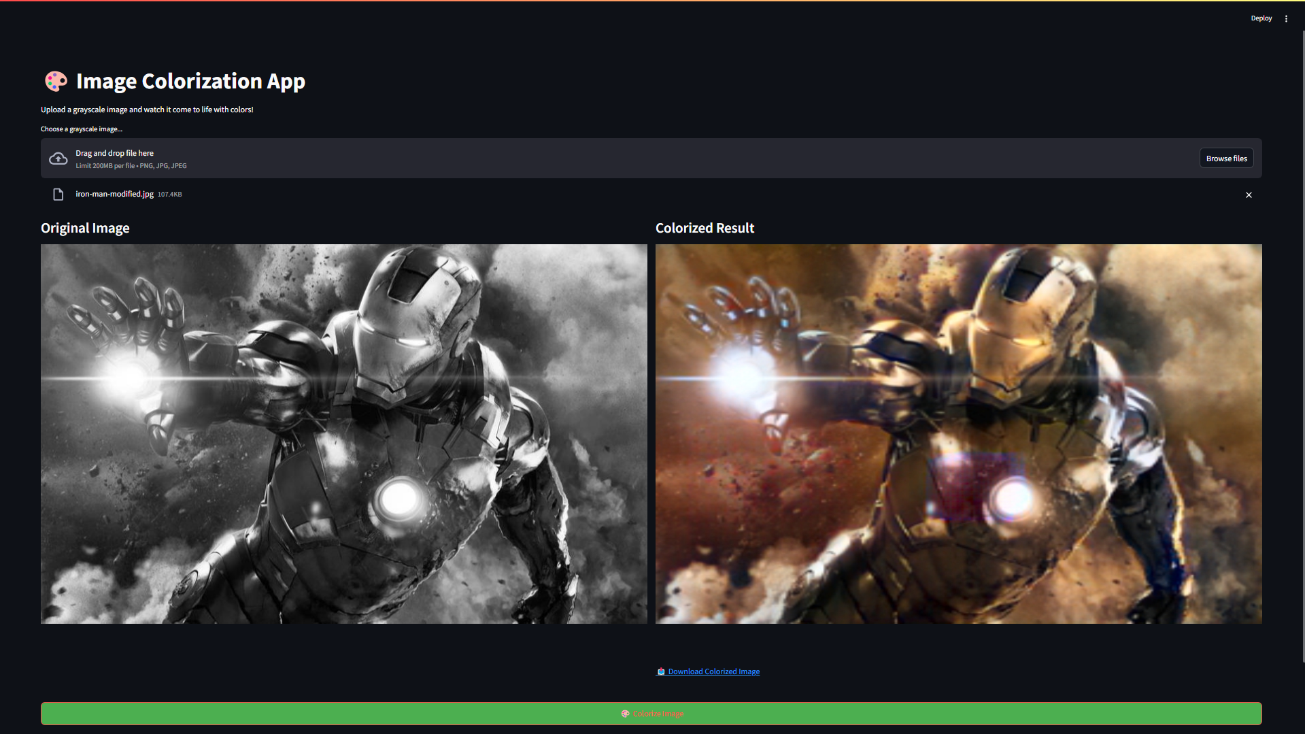
Task: Click the cloud upload icon
Action: click(x=58, y=159)
